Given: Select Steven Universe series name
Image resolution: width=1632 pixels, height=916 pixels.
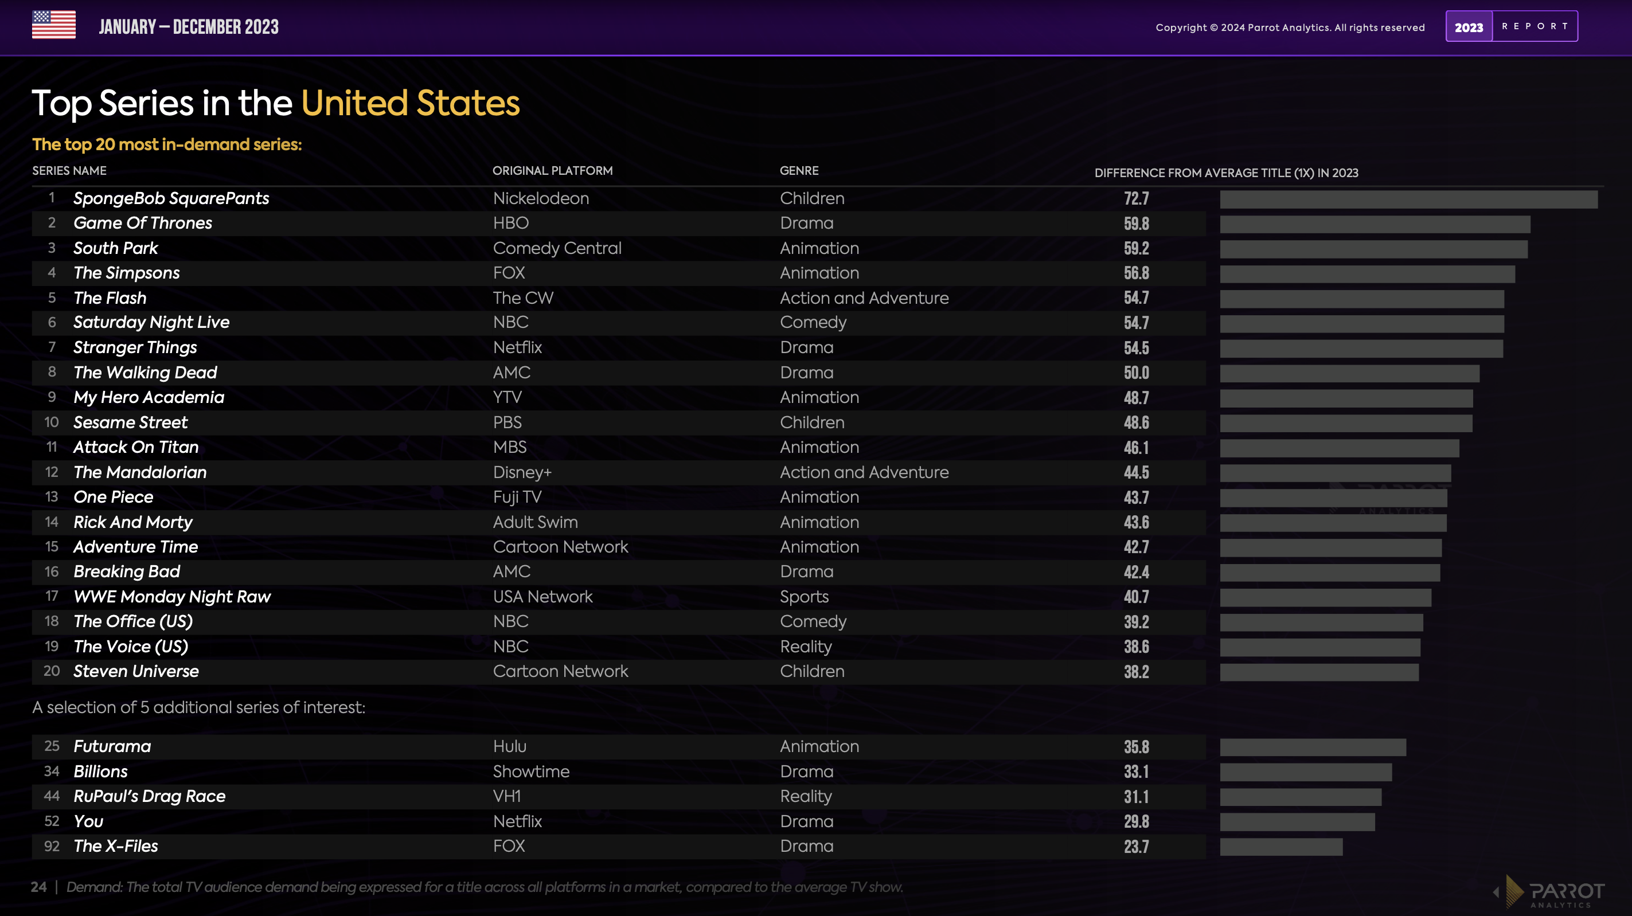Looking at the screenshot, I should 136,671.
